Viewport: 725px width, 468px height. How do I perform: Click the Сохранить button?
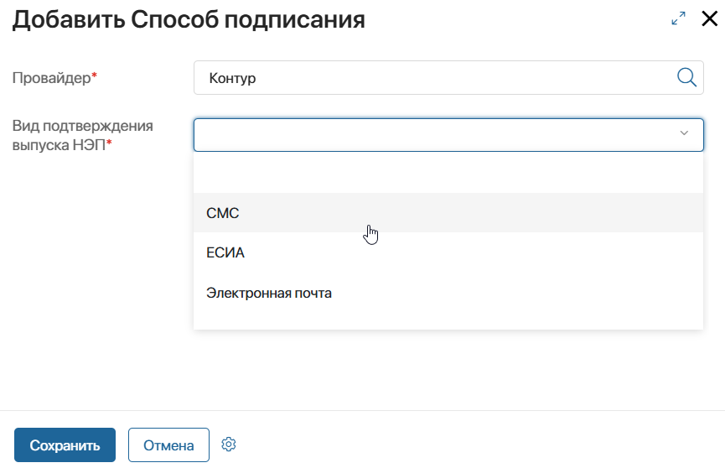[65, 445]
